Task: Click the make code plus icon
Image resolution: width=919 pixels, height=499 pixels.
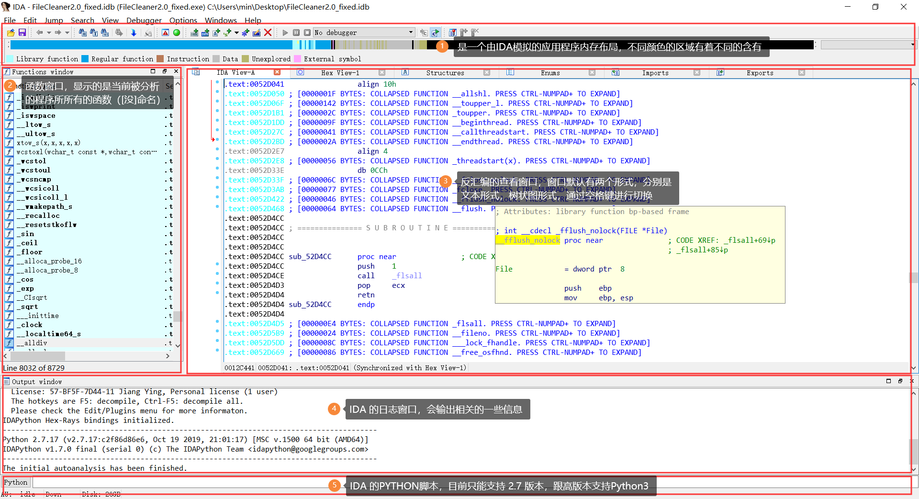Action: [194, 33]
